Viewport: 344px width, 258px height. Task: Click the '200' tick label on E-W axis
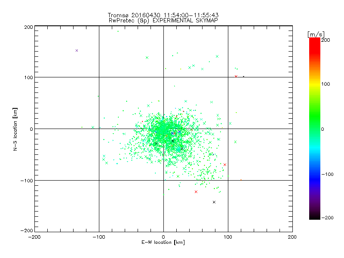(292, 237)
